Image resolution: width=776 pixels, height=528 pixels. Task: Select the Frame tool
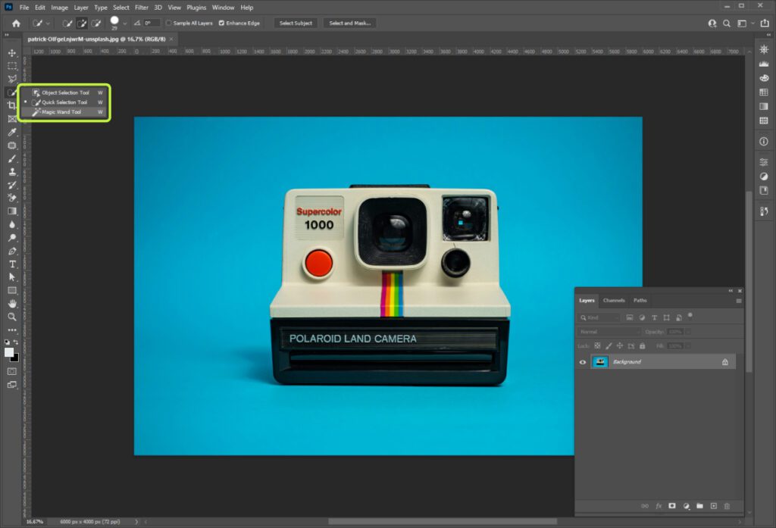12,119
